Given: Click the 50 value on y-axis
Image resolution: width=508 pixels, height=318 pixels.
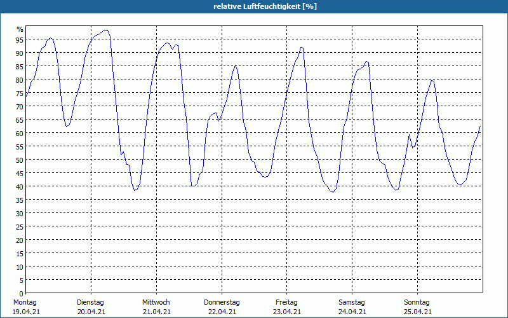Looking at the screenshot, I should pos(20,159).
